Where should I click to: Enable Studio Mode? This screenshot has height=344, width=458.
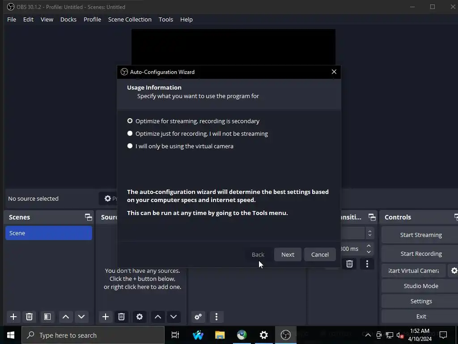point(420,286)
